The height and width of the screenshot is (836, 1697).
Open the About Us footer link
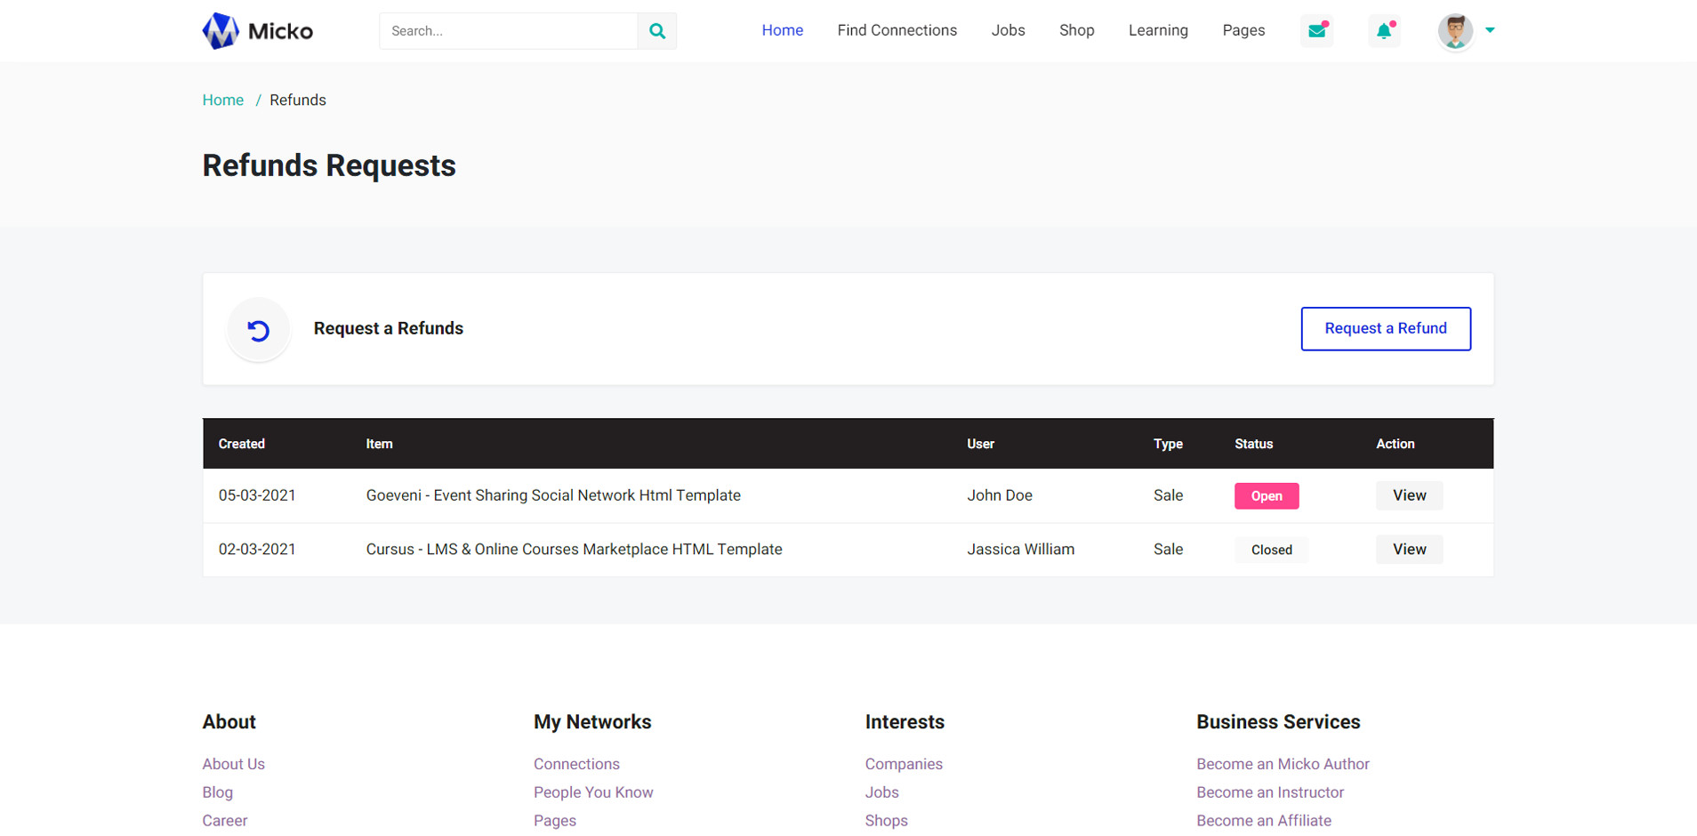click(x=233, y=764)
